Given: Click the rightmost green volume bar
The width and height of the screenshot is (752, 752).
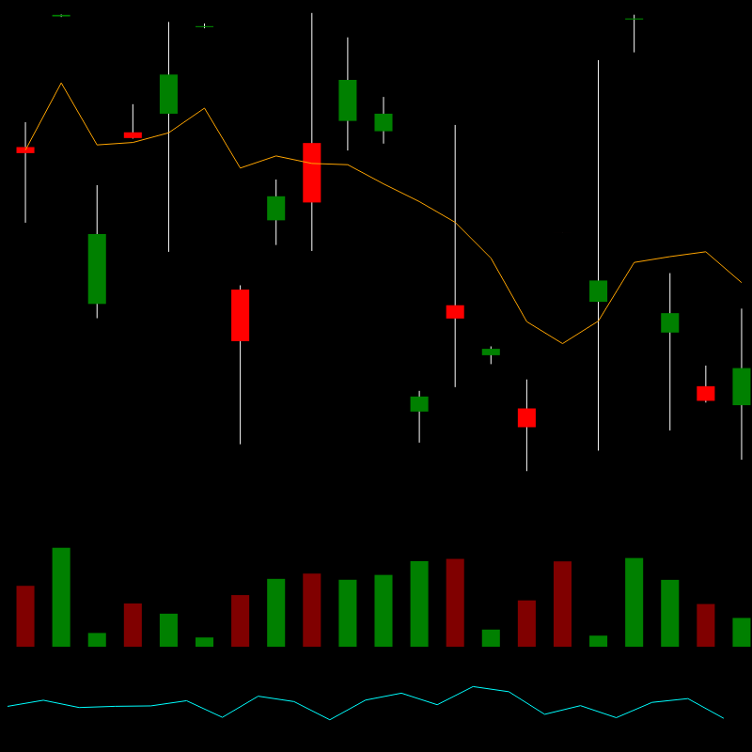Looking at the screenshot, I should tap(742, 632).
